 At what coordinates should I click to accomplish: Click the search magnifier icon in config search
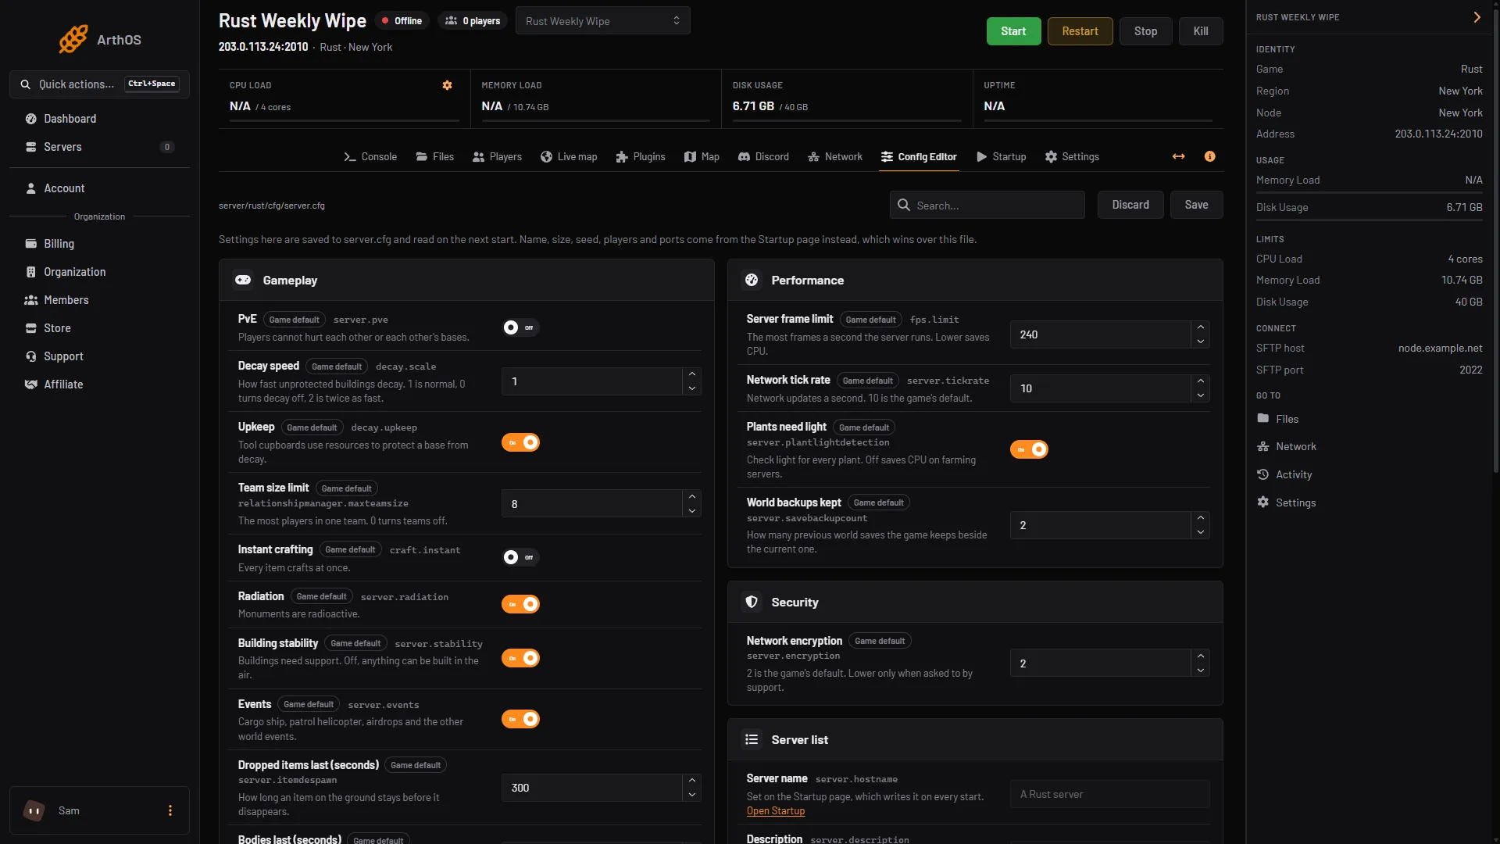tap(904, 205)
